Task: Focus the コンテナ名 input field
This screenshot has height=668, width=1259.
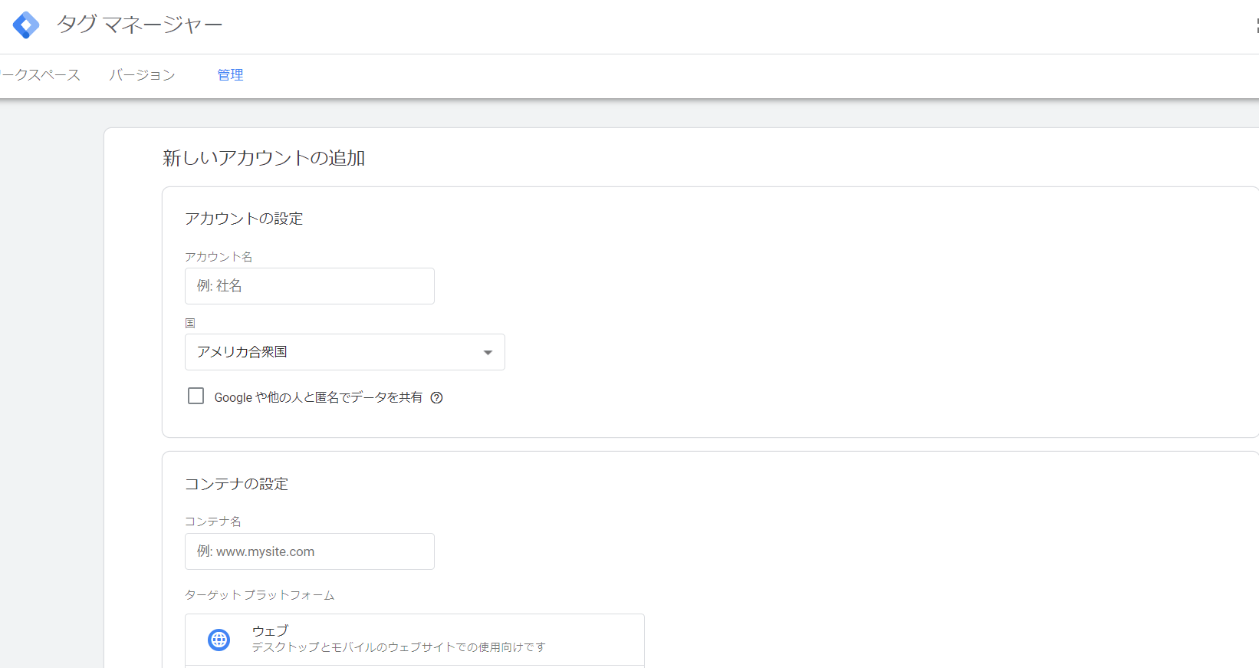Action: (x=310, y=551)
